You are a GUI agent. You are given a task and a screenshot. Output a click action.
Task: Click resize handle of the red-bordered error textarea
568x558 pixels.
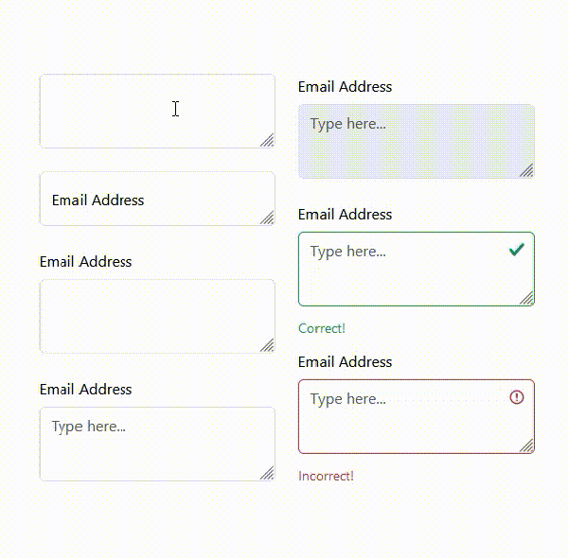(527, 445)
